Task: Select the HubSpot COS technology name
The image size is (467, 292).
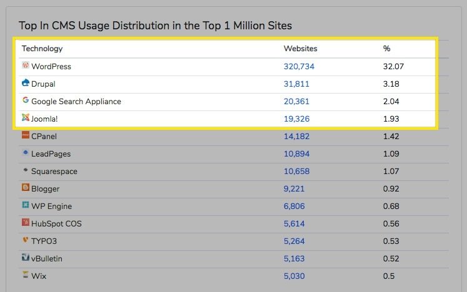Action: point(56,224)
